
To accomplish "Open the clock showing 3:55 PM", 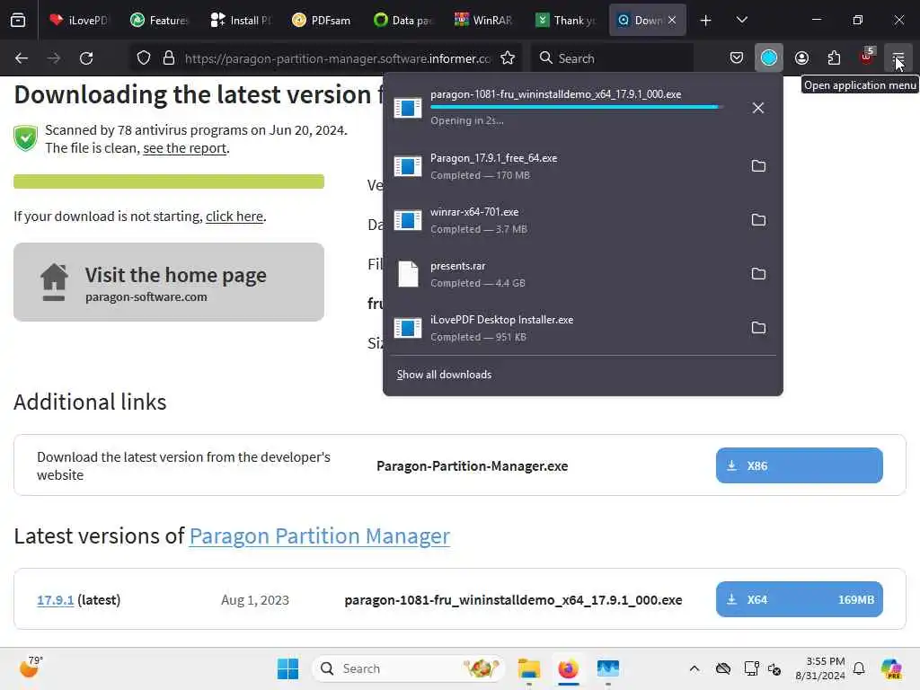I will [820, 668].
